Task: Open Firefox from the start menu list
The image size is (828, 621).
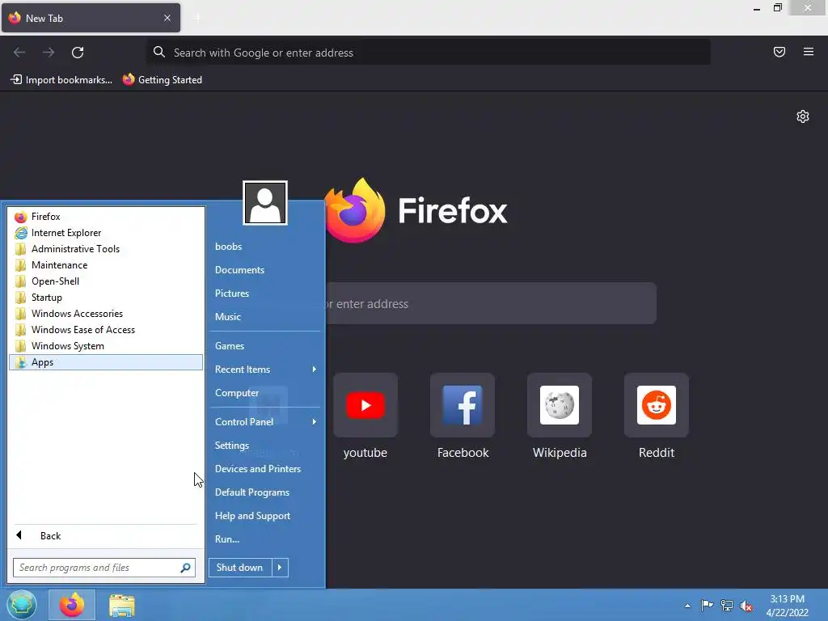Action: click(x=106, y=217)
